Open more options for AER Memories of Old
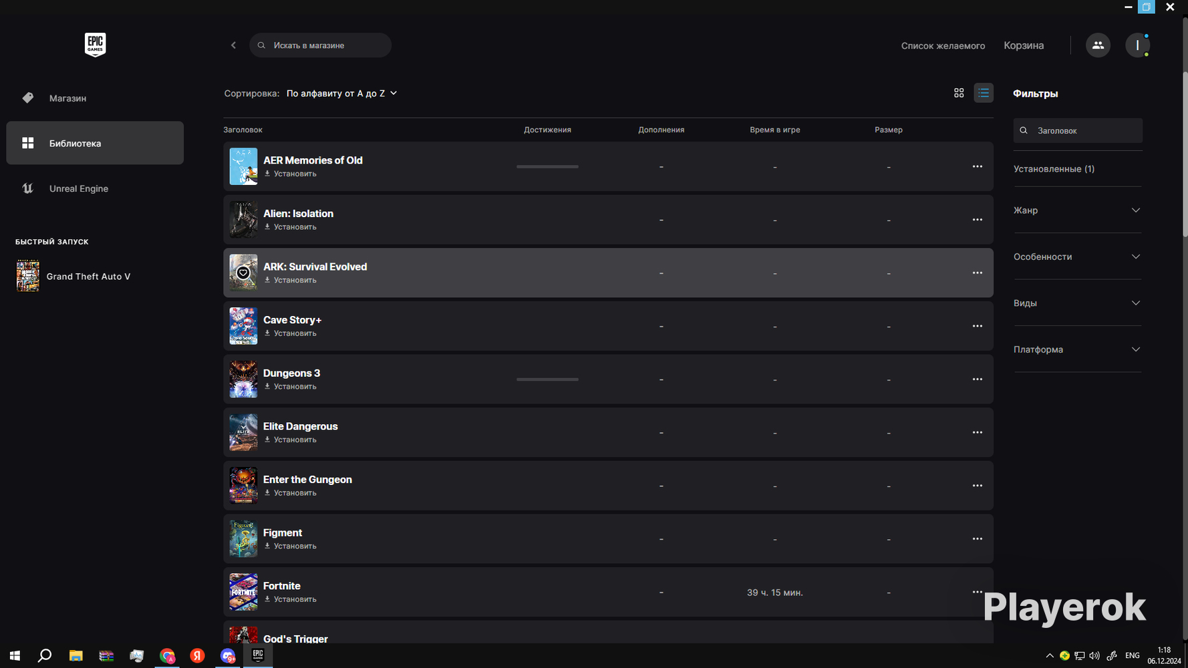The height and width of the screenshot is (668, 1188). coord(977,166)
